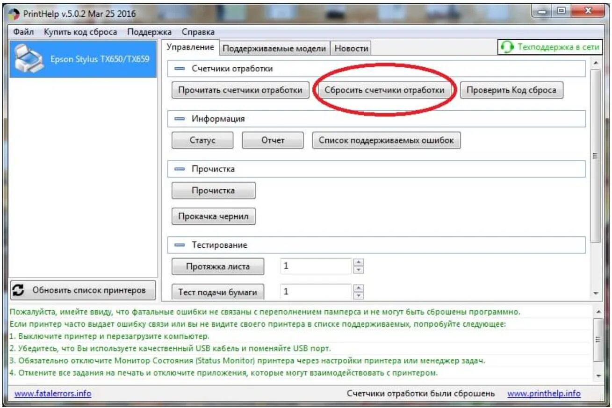Click log line starting with 1. Выключите принтер

click(x=109, y=336)
